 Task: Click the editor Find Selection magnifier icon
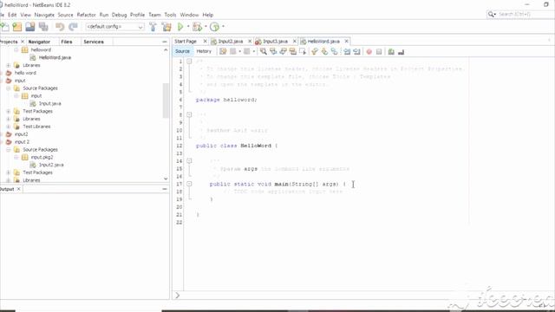click(x=264, y=52)
